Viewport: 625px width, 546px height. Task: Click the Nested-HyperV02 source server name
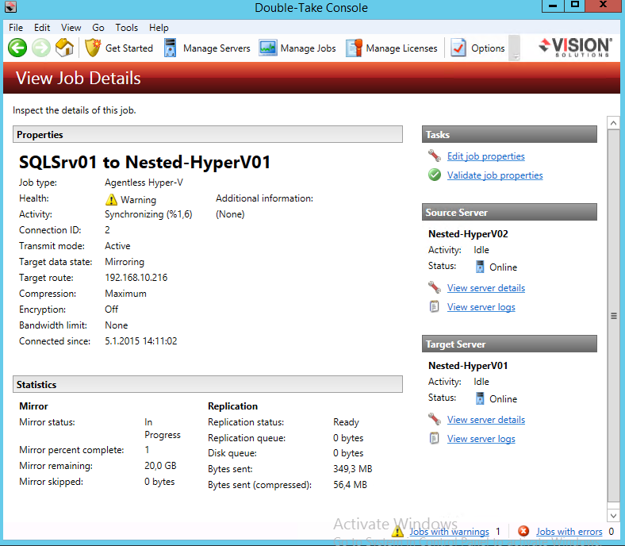468,234
